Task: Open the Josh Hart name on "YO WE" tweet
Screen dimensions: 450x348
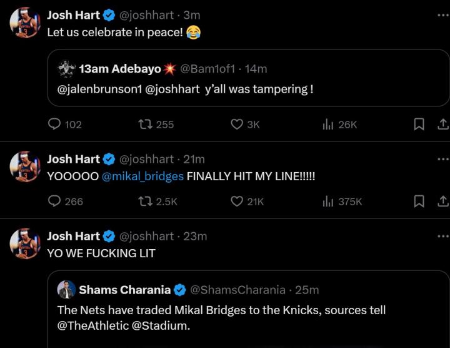Action: pos(73,236)
